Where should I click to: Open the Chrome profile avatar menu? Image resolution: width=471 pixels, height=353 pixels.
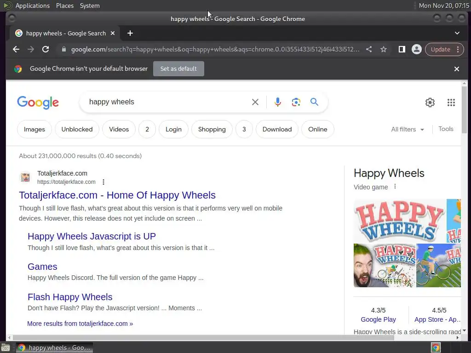[417, 50]
